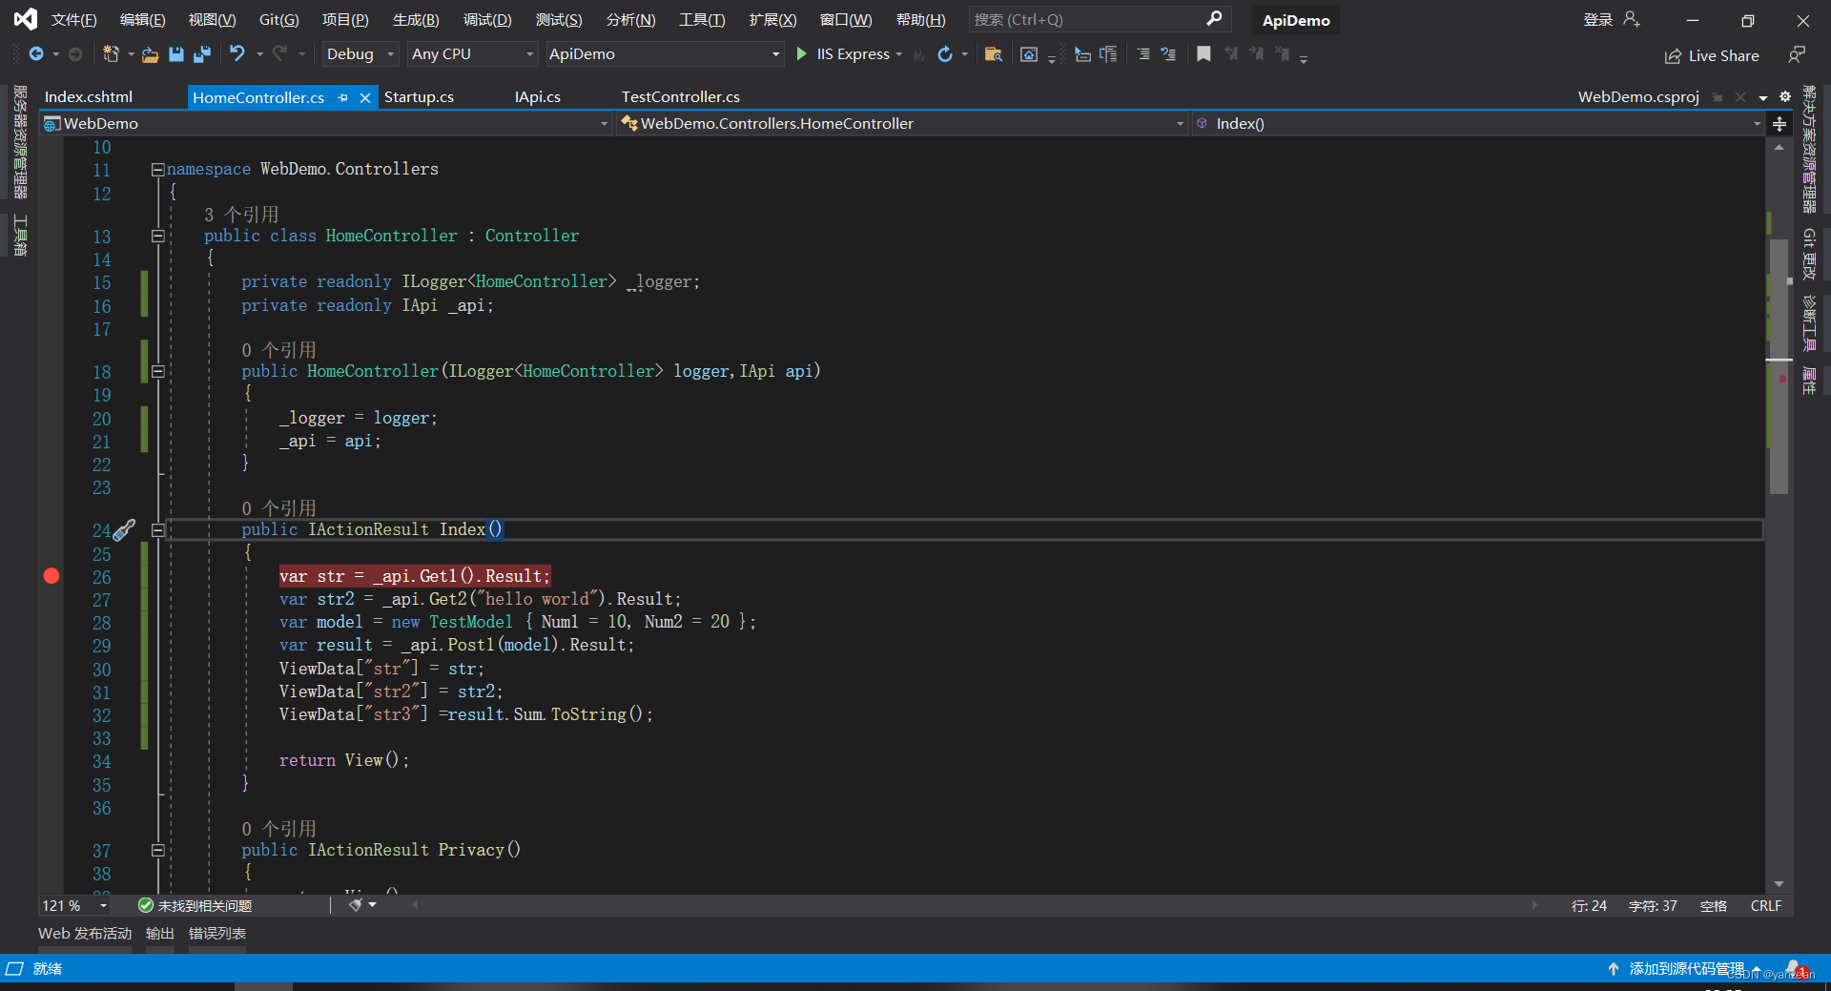Click the Save All icon
This screenshot has width=1831, height=991.
pyautogui.click(x=201, y=54)
